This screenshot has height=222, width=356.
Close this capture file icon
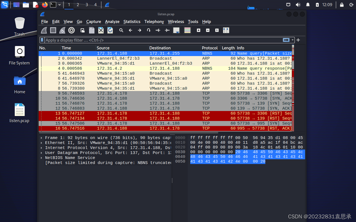101,30
